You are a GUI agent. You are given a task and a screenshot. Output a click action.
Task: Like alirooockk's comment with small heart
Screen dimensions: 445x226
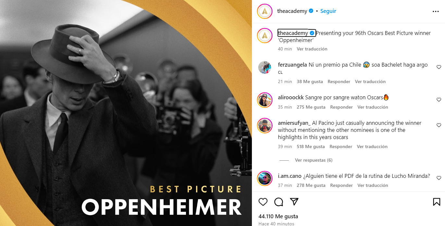point(439,100)
